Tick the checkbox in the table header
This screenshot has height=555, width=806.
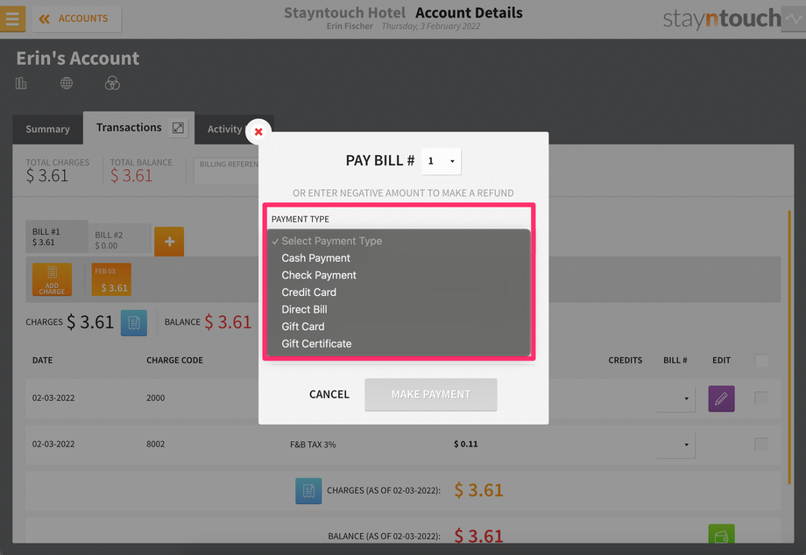pyautogui.click(x=761, y=361)
